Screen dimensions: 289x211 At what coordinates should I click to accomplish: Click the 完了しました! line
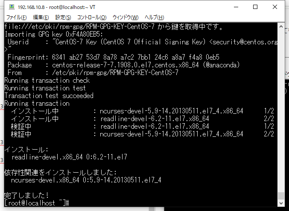tap(26, 195)
